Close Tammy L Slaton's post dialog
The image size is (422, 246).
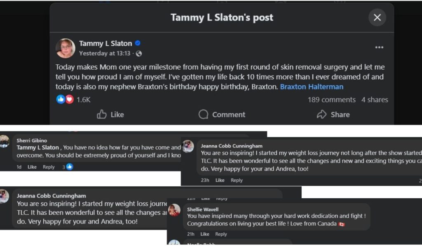377,17
